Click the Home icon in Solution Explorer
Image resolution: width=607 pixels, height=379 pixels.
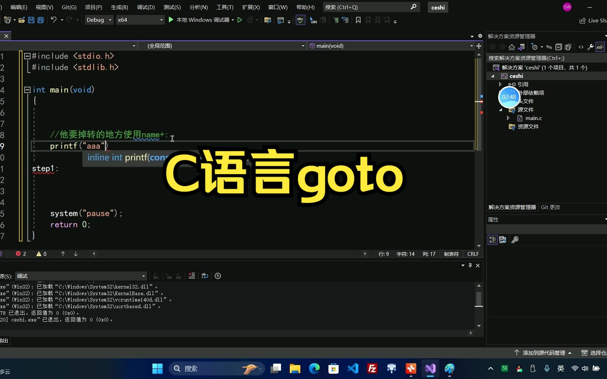(x=512, y=47)
